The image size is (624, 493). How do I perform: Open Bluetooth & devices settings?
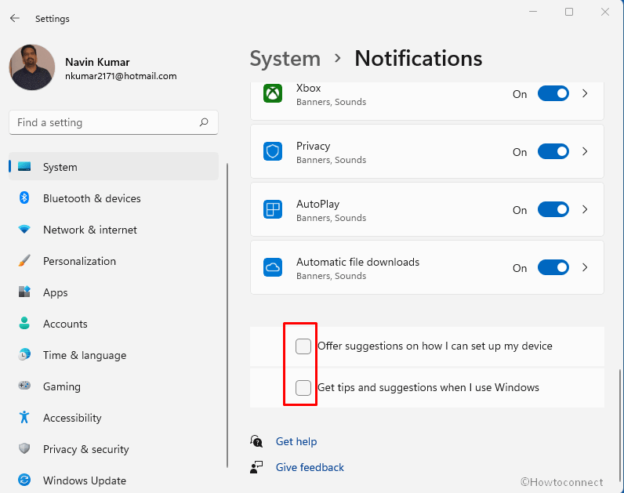[92, 198]
